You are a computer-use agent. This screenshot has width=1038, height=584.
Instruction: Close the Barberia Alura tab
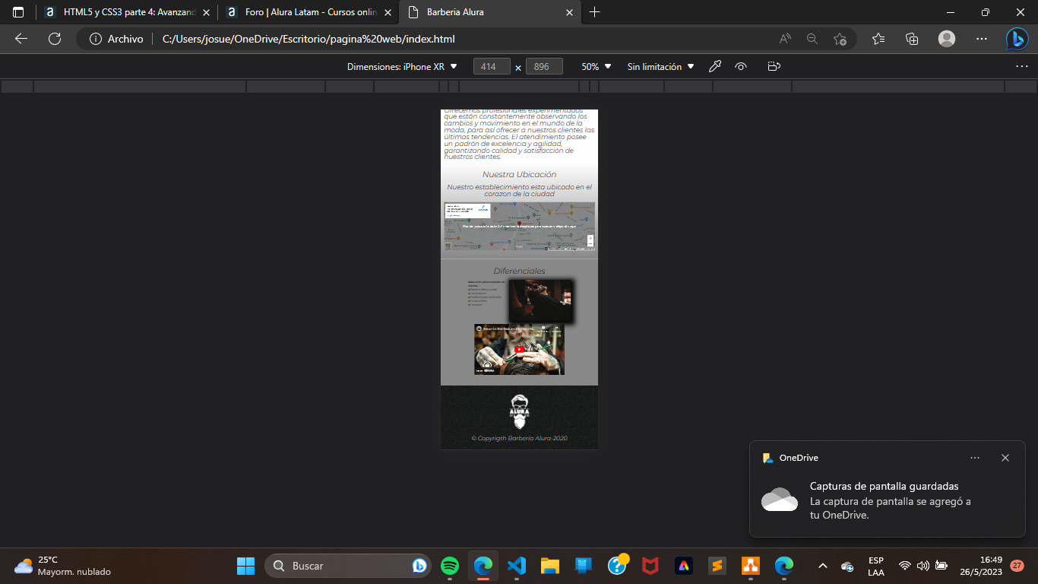(569, 12)
